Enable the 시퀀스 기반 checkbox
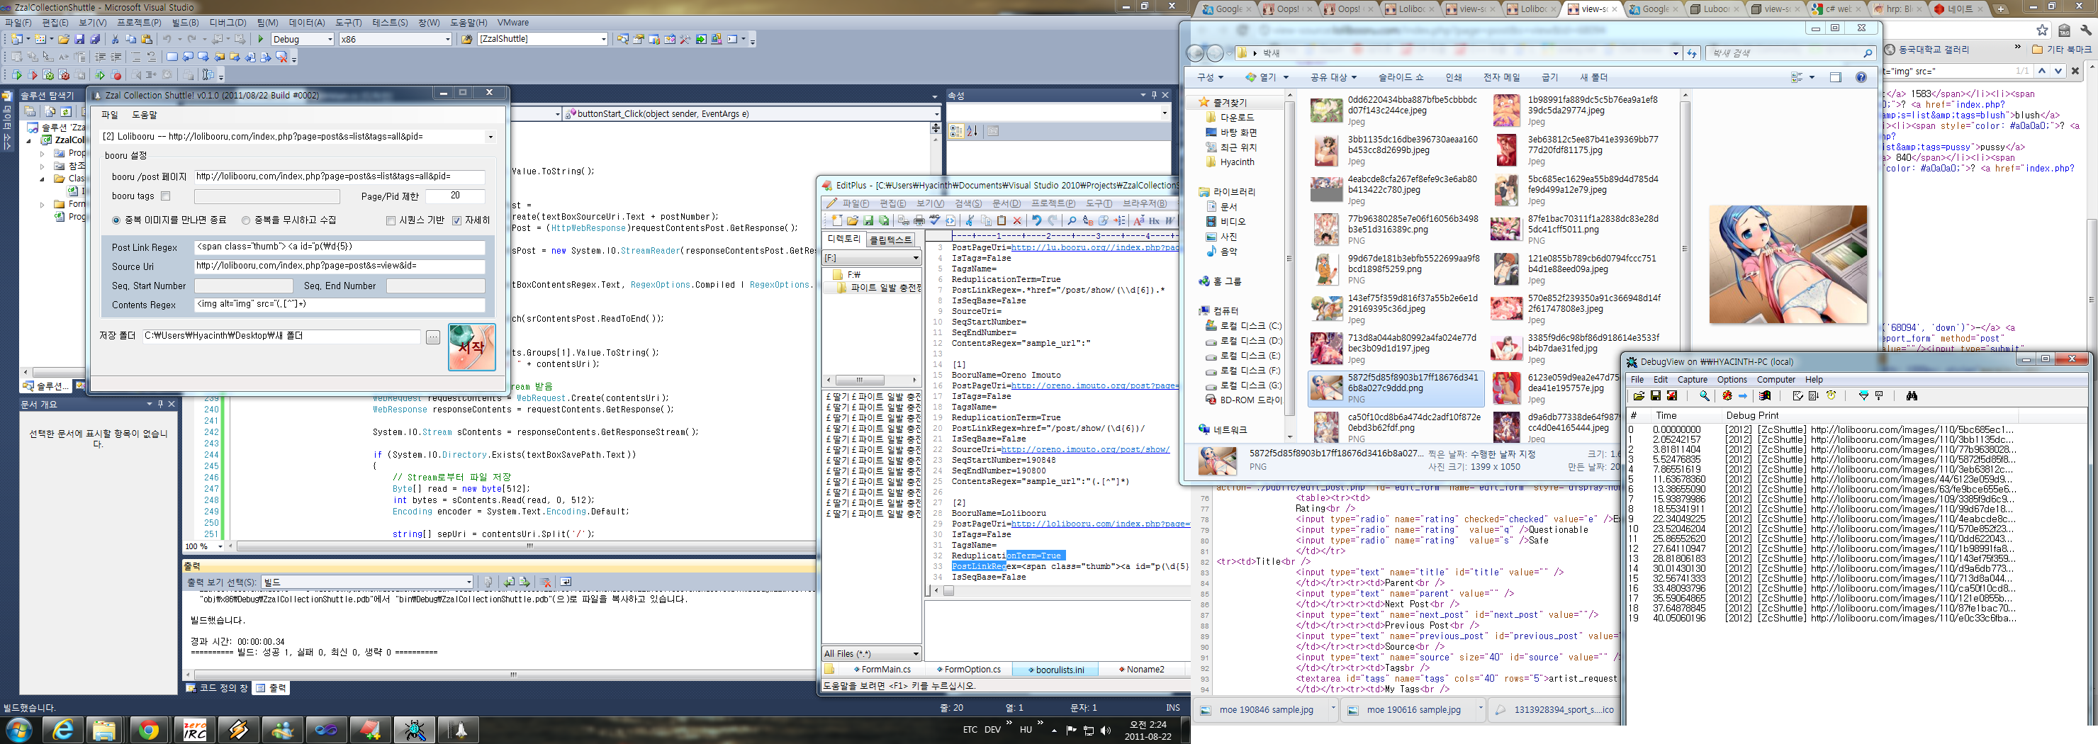The height and width of the screenshot is (744, 2098). [x=391, y=220]
